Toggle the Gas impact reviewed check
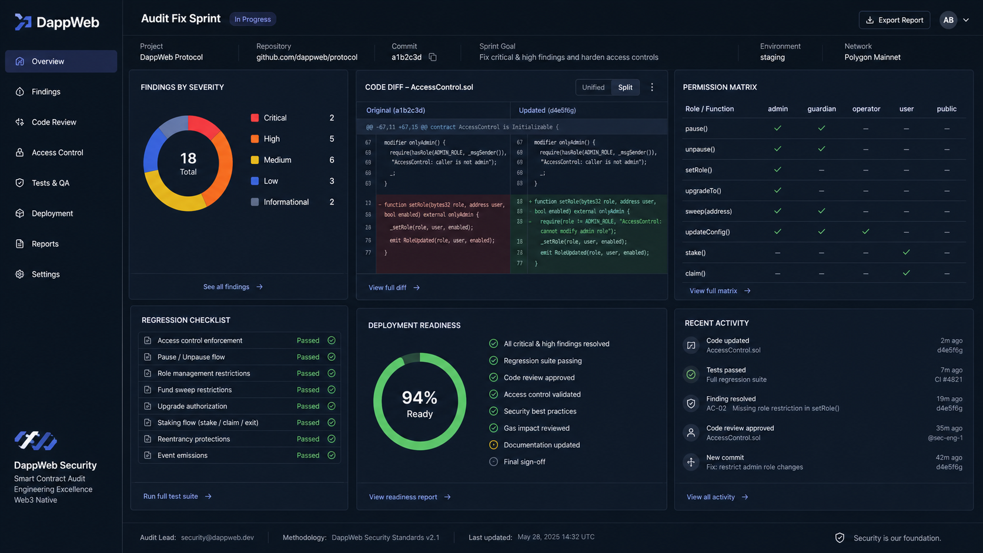 point(494,428)
